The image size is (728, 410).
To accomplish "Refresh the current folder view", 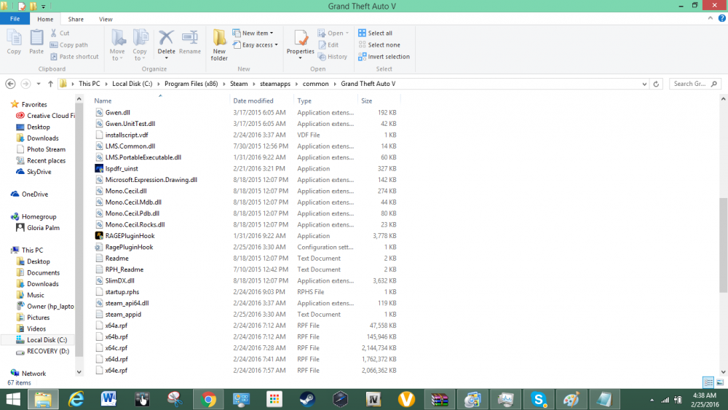I will click(x=656, y=84).
